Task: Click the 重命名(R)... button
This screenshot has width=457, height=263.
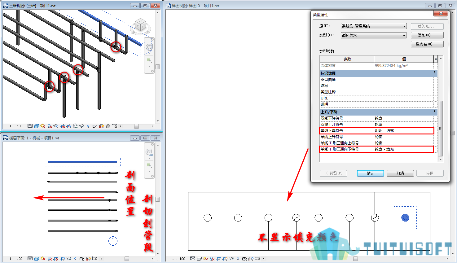Action: pos(427,44)
